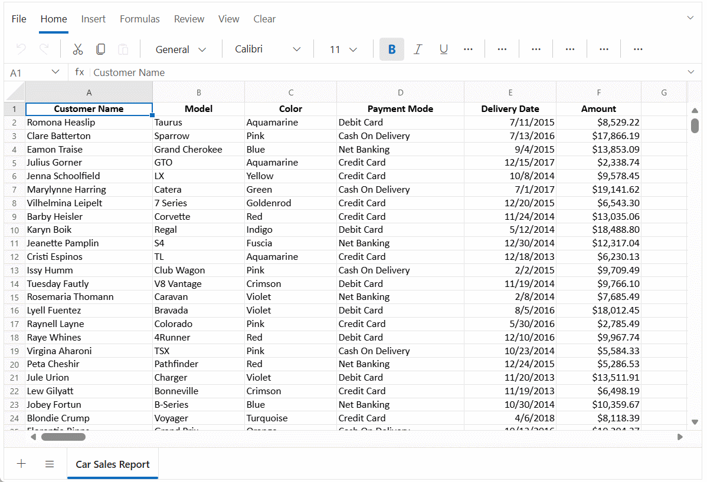The height and width of the screenshot is (482, 707).
Task: Select cell containing Pathfinder
Action: coord(198,364)
